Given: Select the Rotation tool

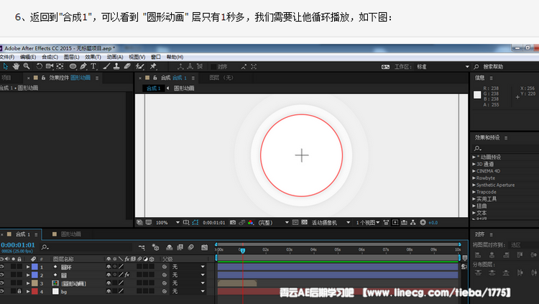Looking at the screenshot, I should (x=40, y=66).
